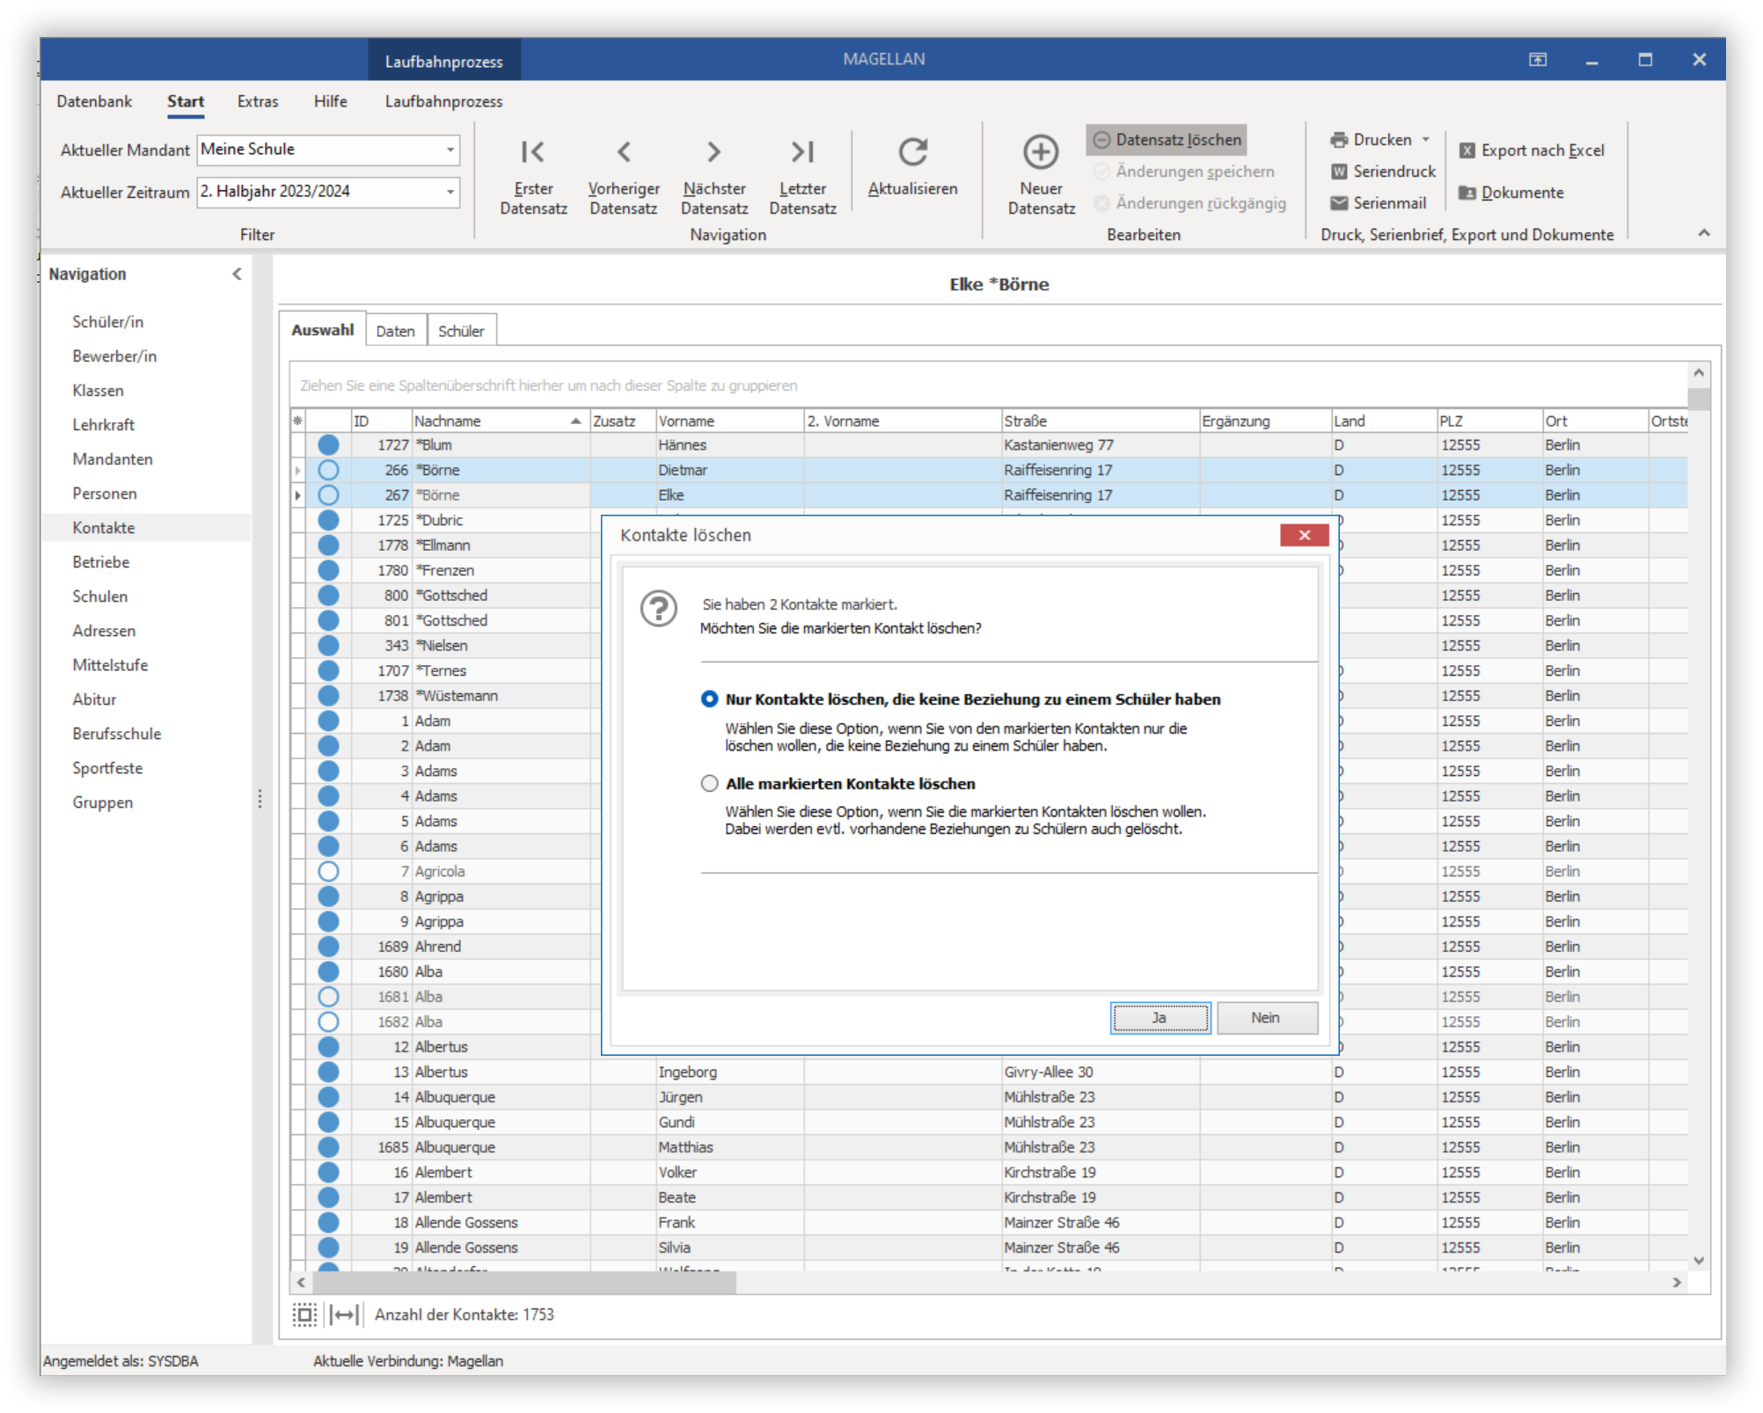Open the Extras menu
1763x1413 pixels.
[x=257, y=102]
